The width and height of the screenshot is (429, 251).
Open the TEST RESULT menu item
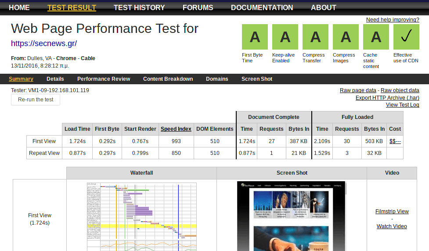72,7
